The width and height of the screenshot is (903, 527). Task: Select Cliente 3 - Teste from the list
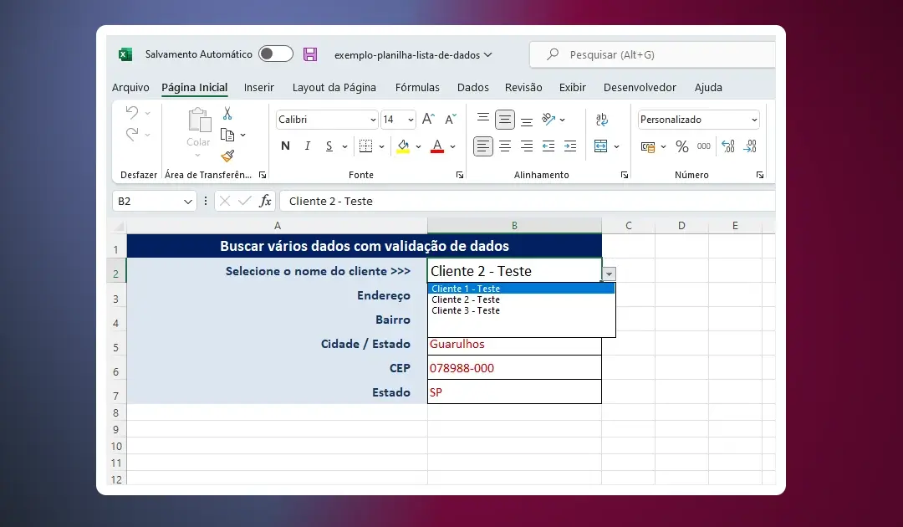(466, 310)
